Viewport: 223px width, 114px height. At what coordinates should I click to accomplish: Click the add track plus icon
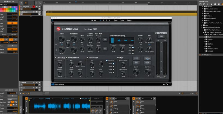click(x=31, y=17)
